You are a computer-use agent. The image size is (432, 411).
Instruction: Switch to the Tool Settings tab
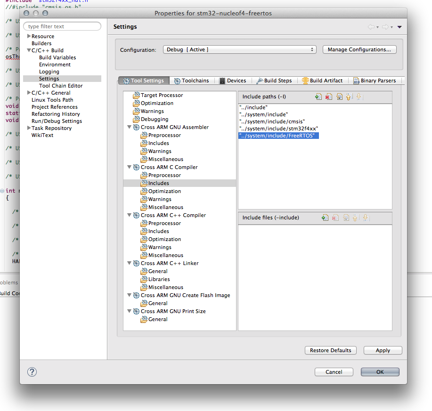click(144, 81)
